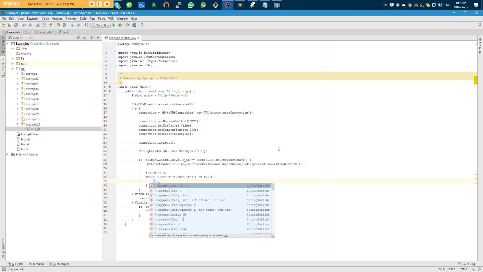Expand the out folder node
This screenshot has height=272, width=483.
point(12,63)
